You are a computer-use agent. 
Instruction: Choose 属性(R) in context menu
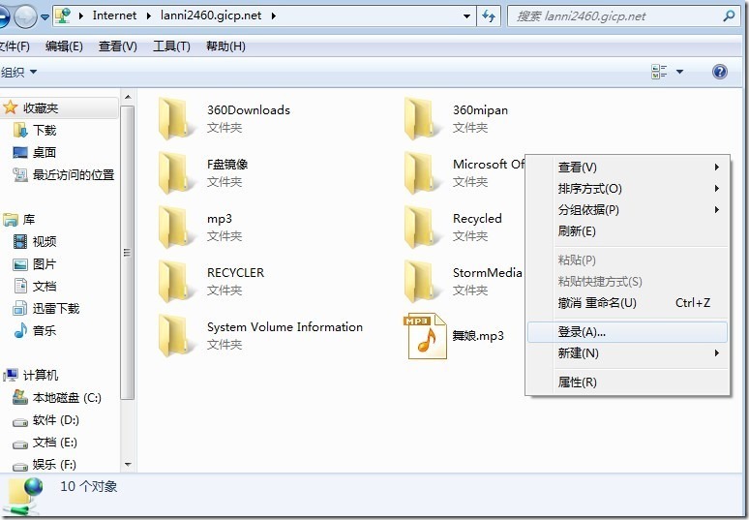(x=628, y=382)
